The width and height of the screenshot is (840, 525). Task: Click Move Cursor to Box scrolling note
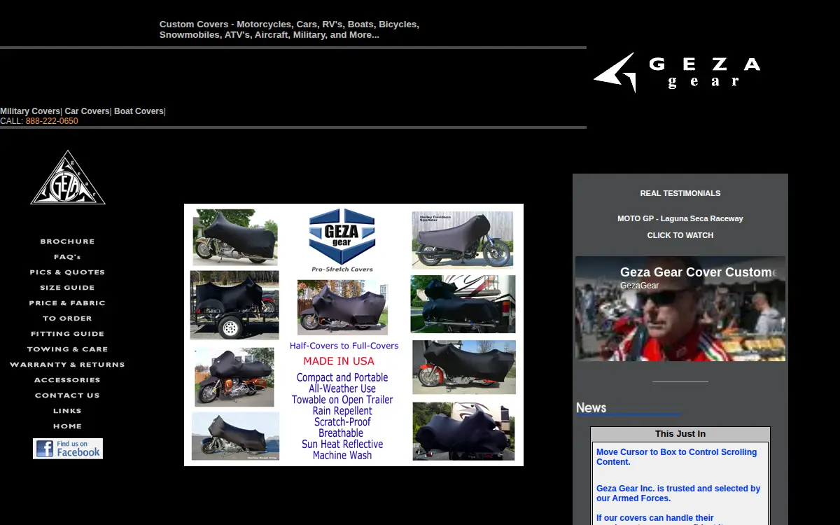[676, 457]
